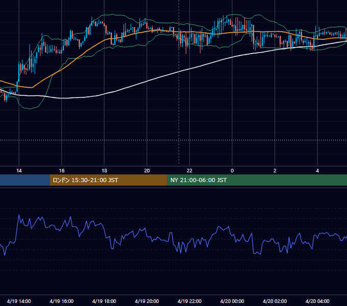Click the ロンドン 15:30-21:00 JST session band
Image resolution: width=347 pixels, height=306 pixels.
[x=108, y=180]
